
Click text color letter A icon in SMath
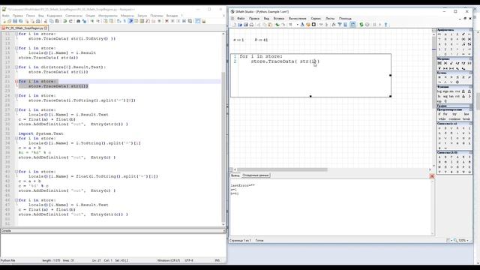pyautogui.click(x=303, y=25)
